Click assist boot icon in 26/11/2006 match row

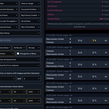[95, 89]
